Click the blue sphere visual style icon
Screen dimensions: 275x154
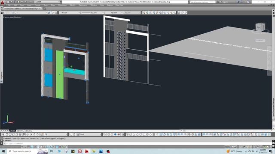115,134
